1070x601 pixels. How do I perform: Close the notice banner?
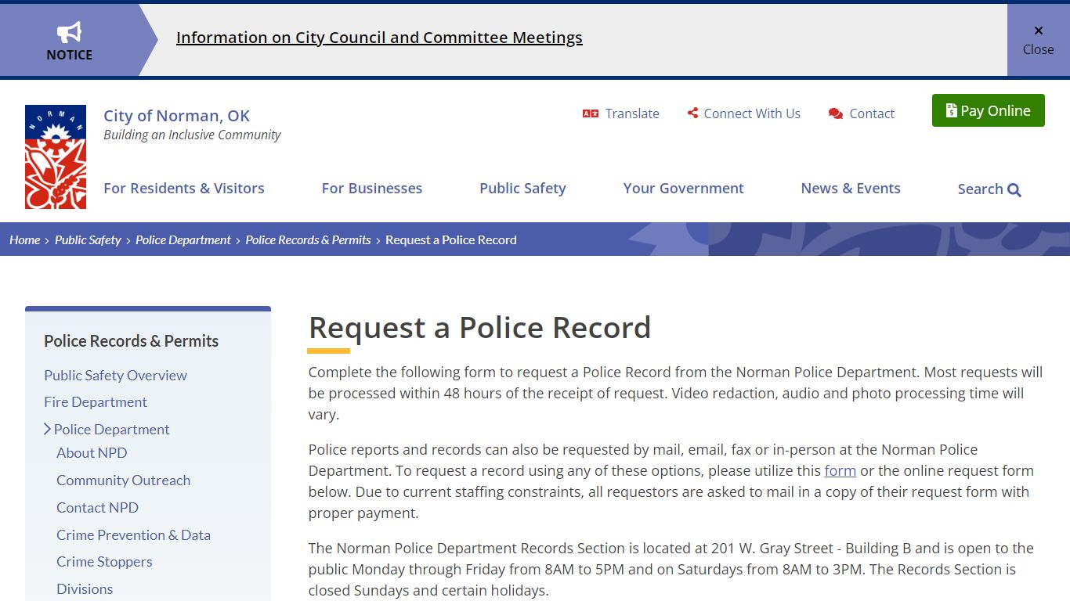click(x=1039, y=40)
